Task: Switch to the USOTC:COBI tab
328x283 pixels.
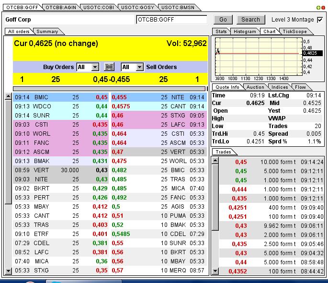Action: pos(99,7)
